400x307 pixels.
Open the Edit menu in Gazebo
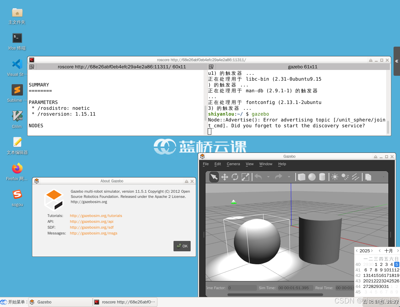tap(218, 164)
